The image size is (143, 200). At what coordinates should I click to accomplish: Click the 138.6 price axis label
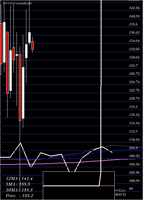(x=134, y=24)
